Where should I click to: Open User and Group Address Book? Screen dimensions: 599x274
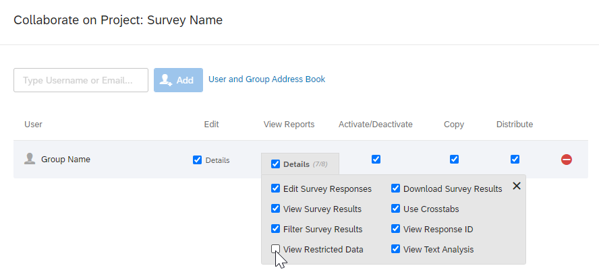(x=266, y=79)
